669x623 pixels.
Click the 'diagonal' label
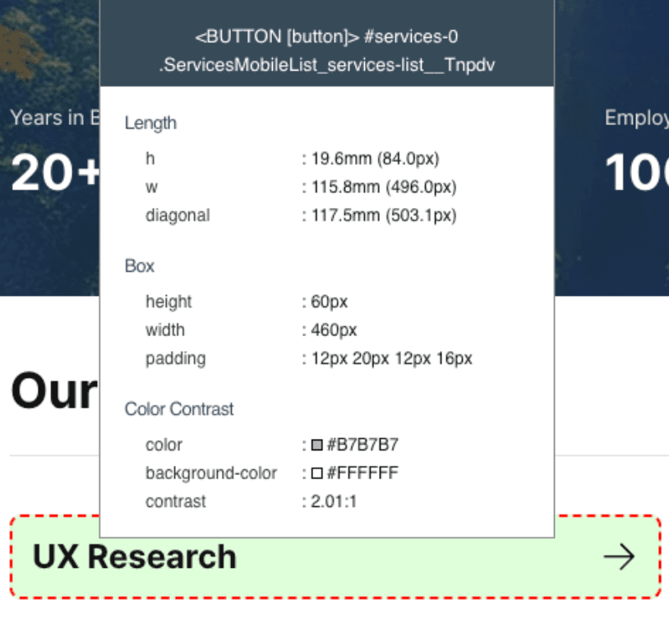(x=178, y=215)
